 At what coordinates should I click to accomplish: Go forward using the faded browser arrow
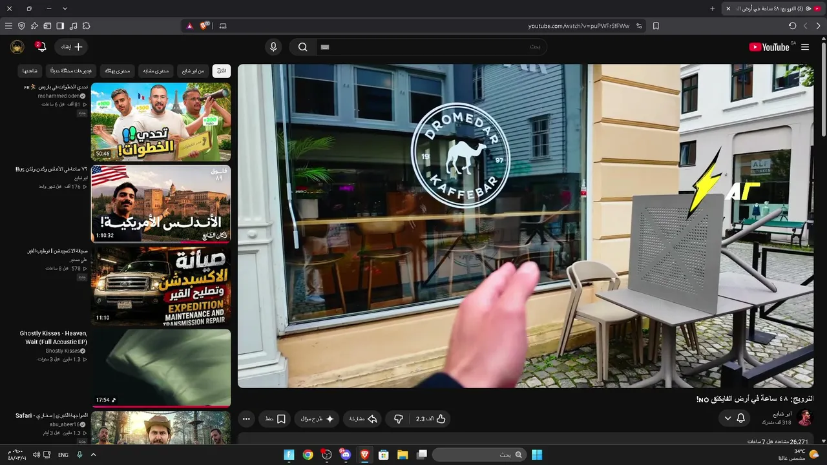tap(806, 26)
